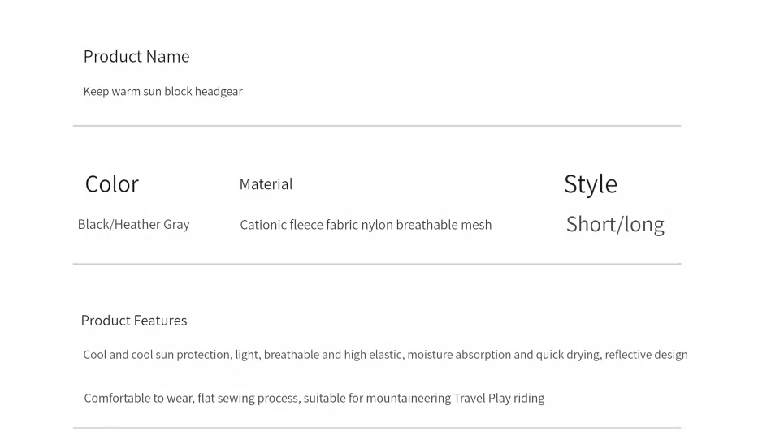Click the 'flat sewing process' phrase
780x444 pixels.
(x=248, y=399)
